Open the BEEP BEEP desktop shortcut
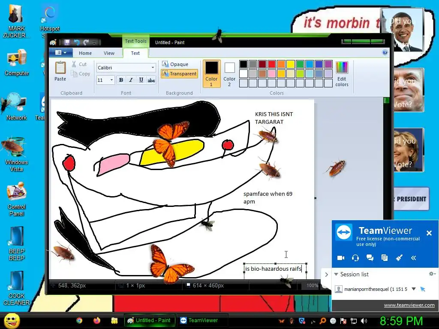The height and width of the screenshot is (329, 439). (x=16, y=243)
